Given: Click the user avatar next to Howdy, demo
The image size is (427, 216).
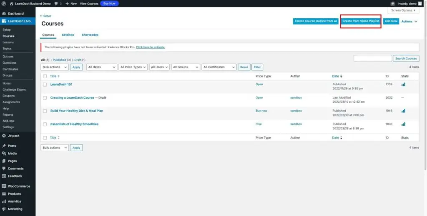Looking at the screenshot, I should [x=419, y=4].
